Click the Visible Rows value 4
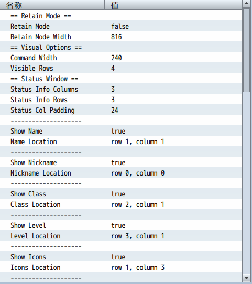 (x=113, y=69)
